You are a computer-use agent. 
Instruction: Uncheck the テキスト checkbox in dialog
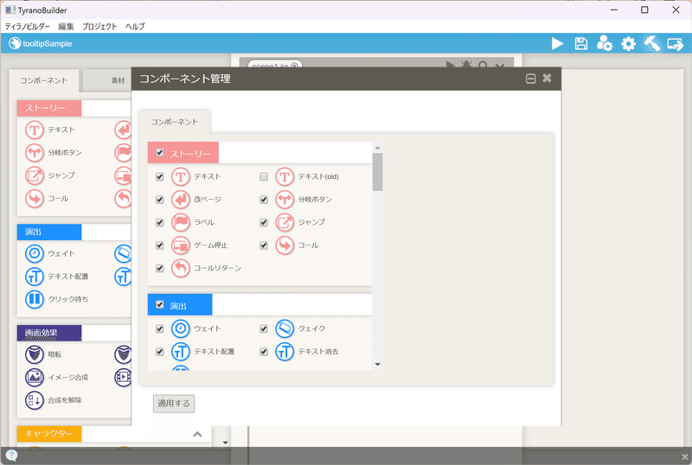coord(160,176)
